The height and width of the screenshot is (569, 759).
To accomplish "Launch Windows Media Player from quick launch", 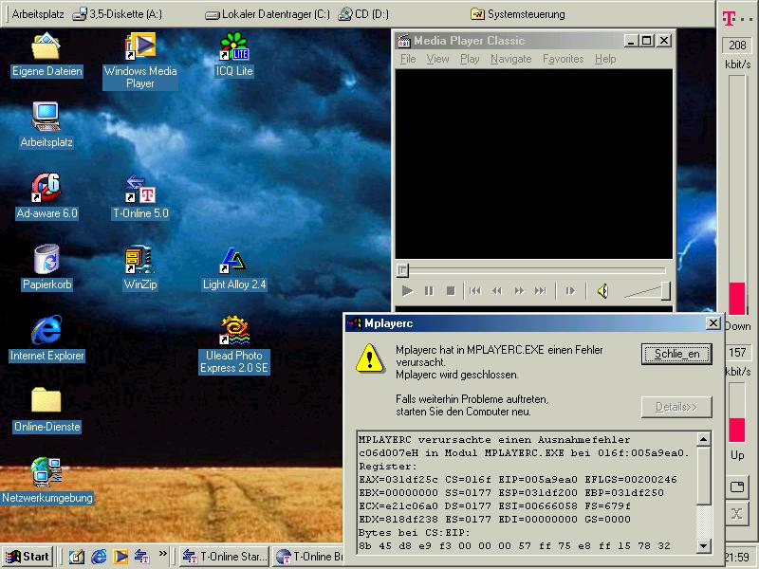I will (120, 557).
